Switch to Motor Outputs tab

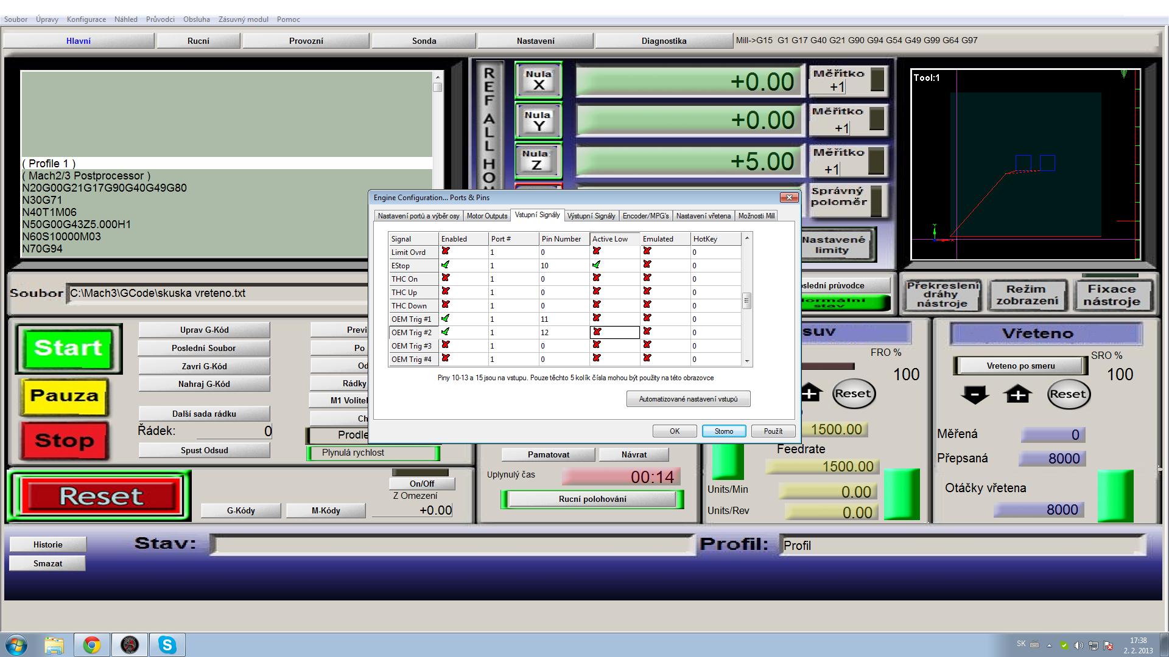[486, 216]
